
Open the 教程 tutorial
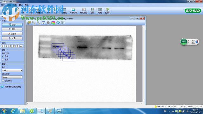point(100,11)
